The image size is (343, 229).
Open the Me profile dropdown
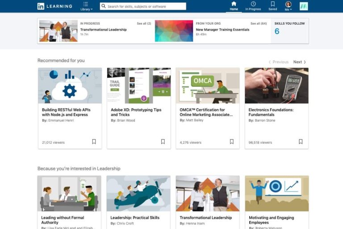[289, 6]
